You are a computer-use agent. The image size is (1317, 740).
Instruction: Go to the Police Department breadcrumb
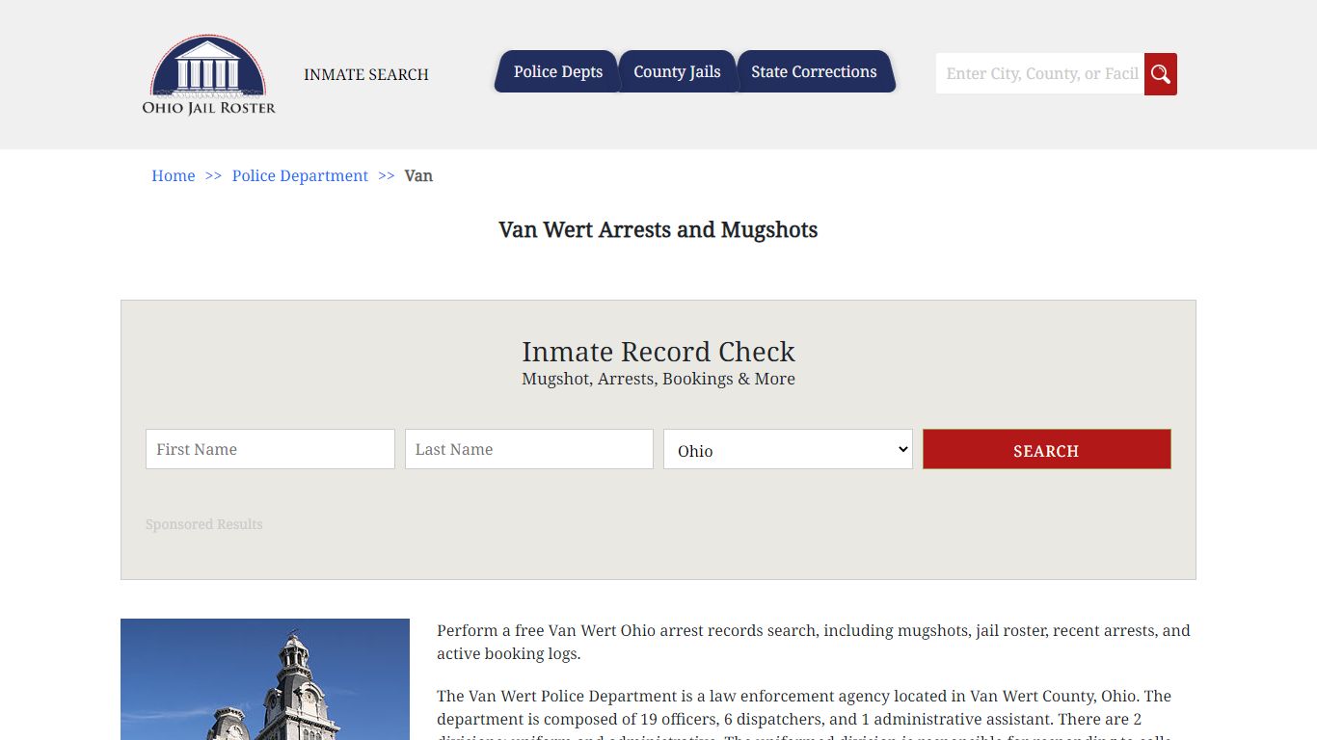pyautogui.click(x=300, y=175)
